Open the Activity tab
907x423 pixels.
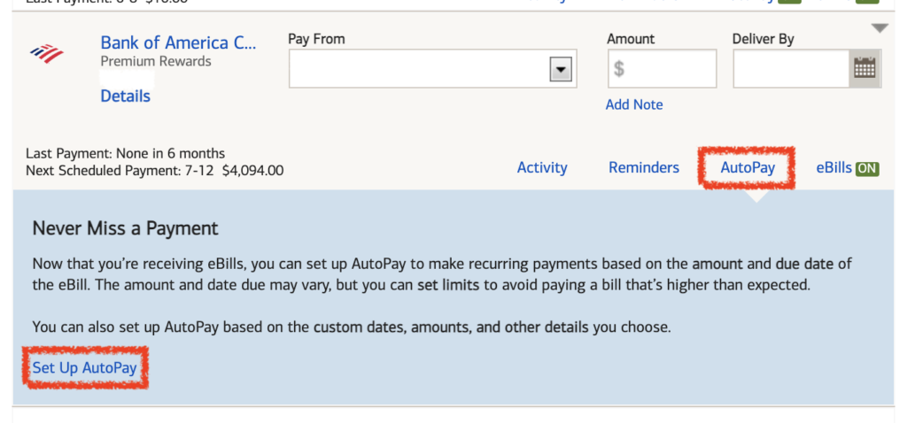pos(542,167)
